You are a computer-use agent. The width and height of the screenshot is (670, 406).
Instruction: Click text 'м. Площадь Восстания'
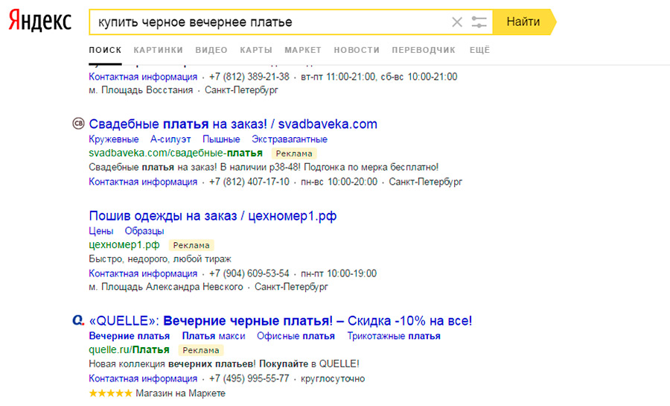coord(141,90)
